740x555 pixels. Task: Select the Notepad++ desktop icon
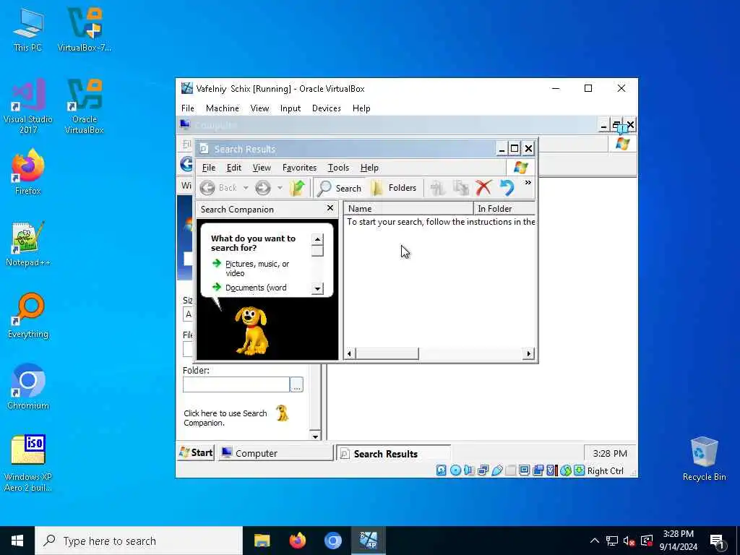(x=28, y=244)
